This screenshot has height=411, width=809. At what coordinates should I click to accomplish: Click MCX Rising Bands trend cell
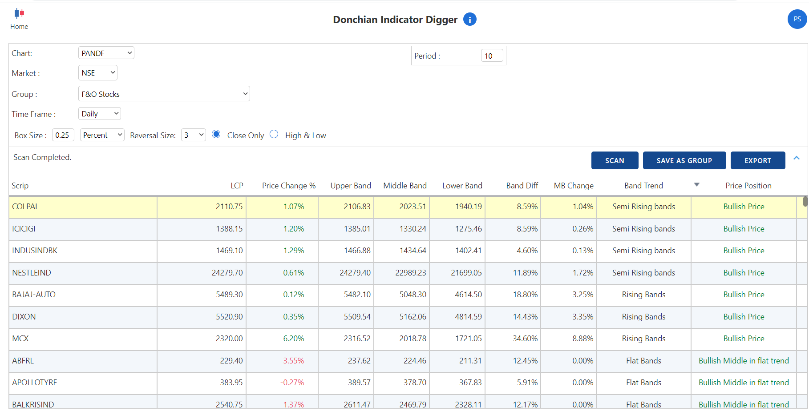(643, 339)
